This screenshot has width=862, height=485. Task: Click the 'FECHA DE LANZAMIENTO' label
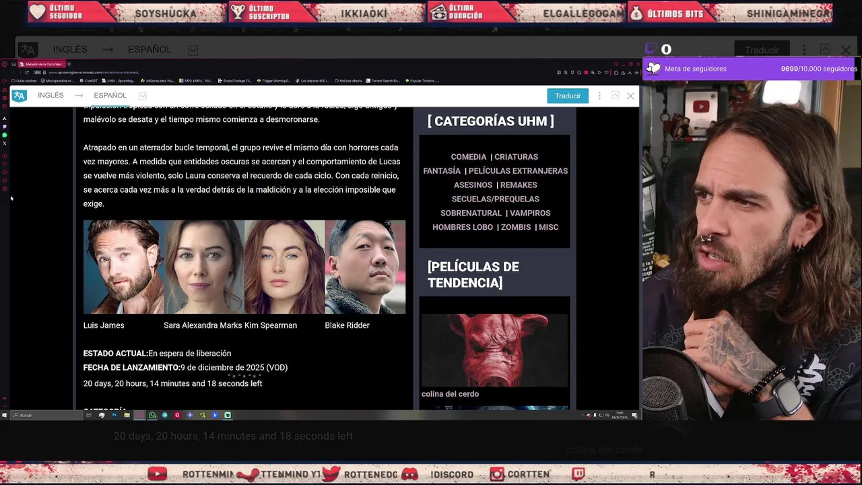coord(131,368)
